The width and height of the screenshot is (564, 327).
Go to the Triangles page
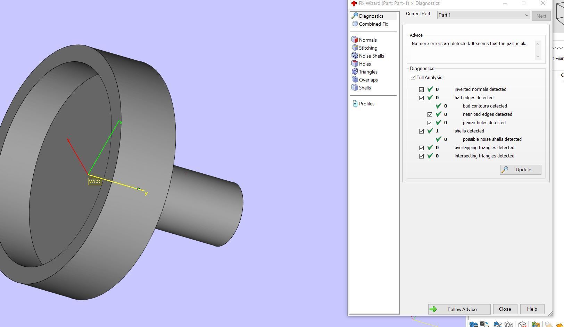click(x=368, y=72)
